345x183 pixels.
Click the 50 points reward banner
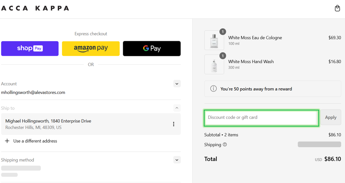point(272,89)
